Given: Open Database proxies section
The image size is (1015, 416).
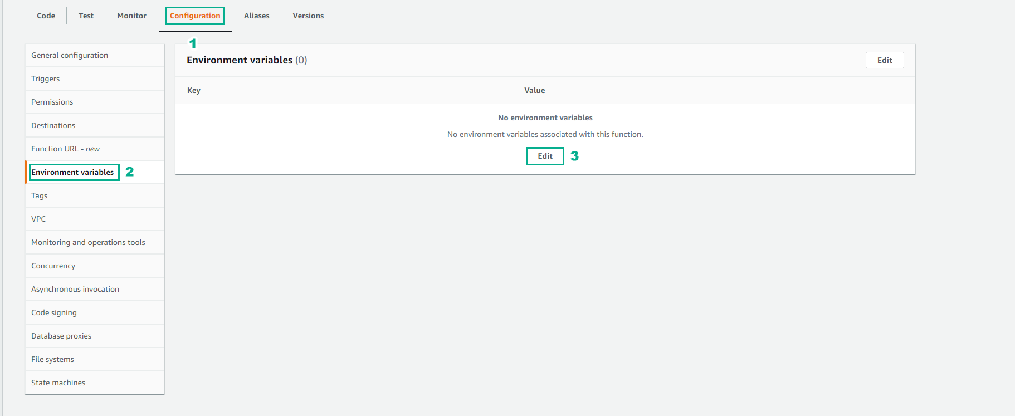Looking at the screenshot, I should pyautogui.click(x=95, y=336).
